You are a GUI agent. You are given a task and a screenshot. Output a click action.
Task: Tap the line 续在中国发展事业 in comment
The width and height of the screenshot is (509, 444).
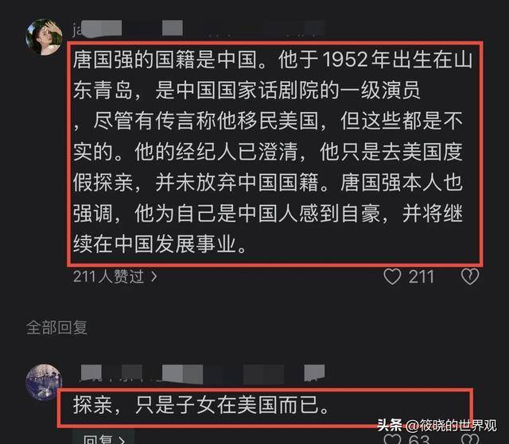160,244
